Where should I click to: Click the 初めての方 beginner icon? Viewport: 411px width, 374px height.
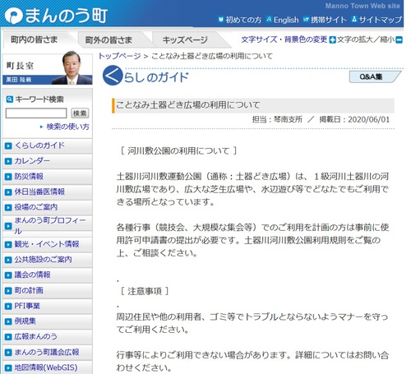pyautogui.click(x=220, y=20)
